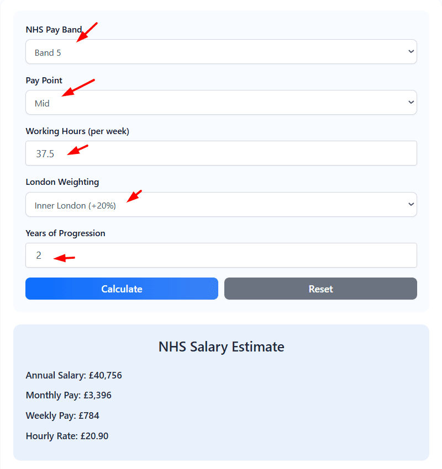
Task: Expand the Mid pay point chevron
Action: point(411,102)
